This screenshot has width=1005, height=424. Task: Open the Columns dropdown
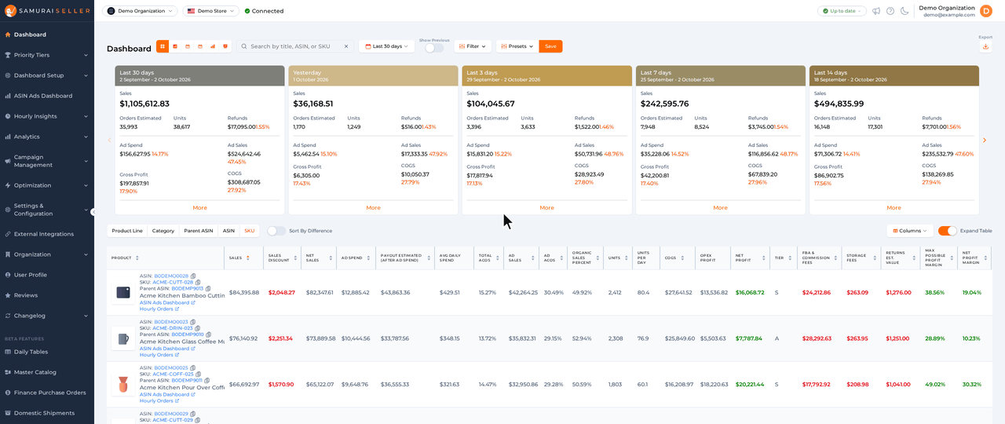click(x=910, y=231)
